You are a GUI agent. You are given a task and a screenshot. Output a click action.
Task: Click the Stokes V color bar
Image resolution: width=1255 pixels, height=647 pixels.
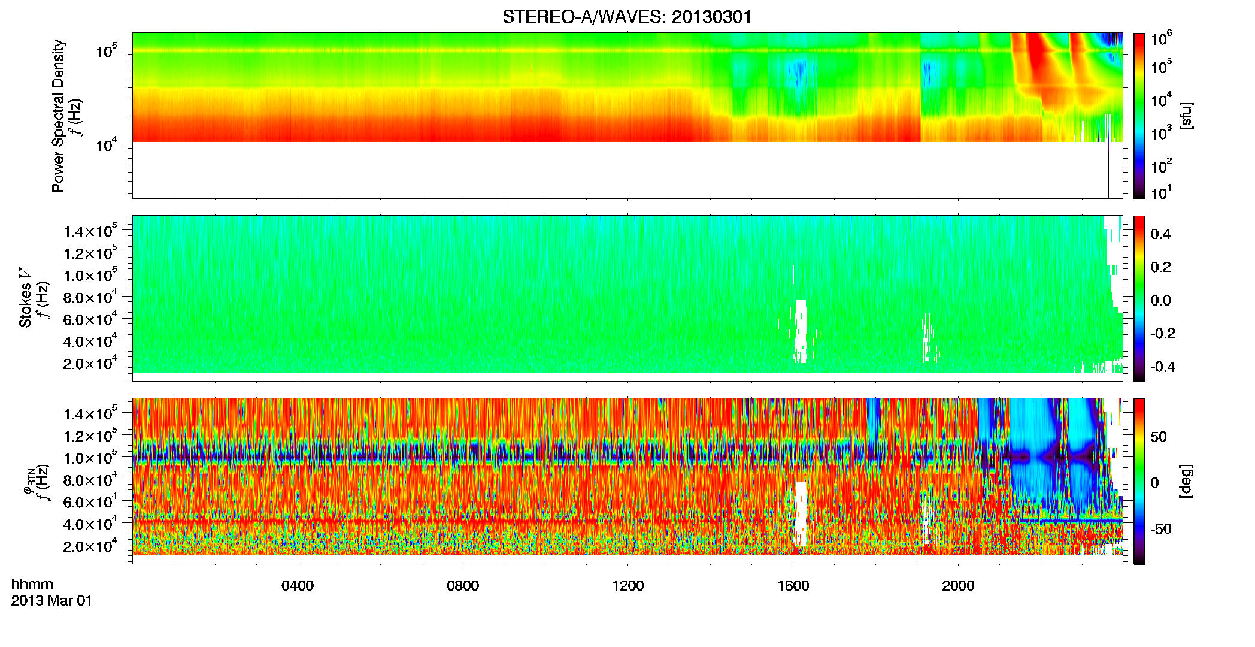point(1139,298)
